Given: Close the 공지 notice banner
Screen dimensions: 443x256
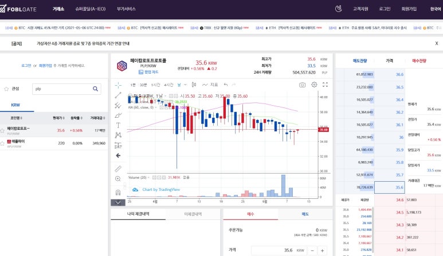Looking at the screenshot, I should pyautogui.click(x=437, y=43).
